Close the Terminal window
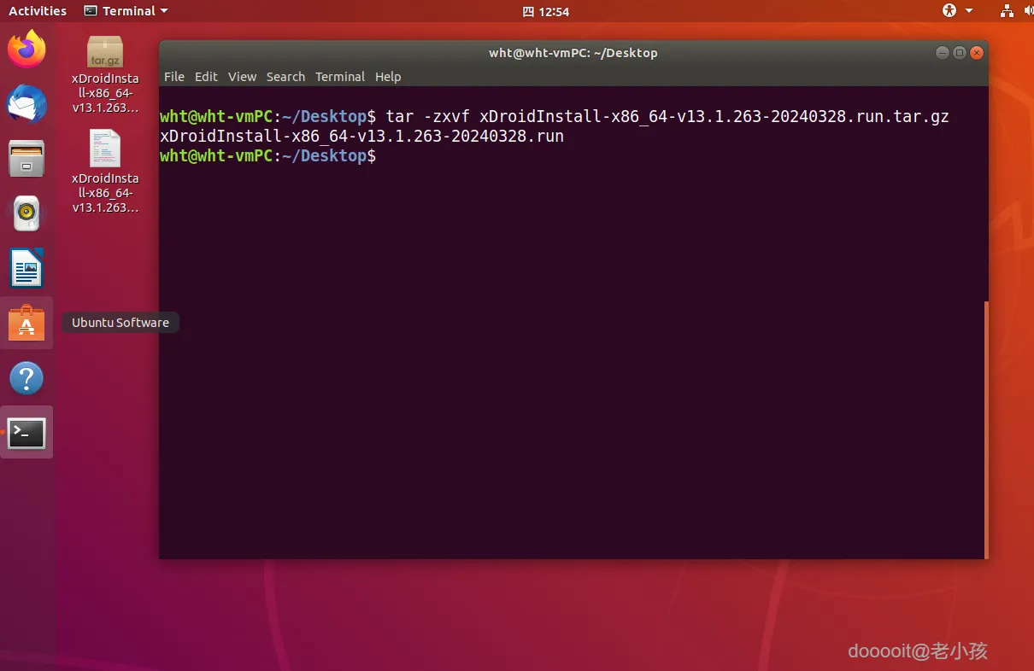Screen dimensions: 1034x671 pyautogui.click(x=977, y=53)
